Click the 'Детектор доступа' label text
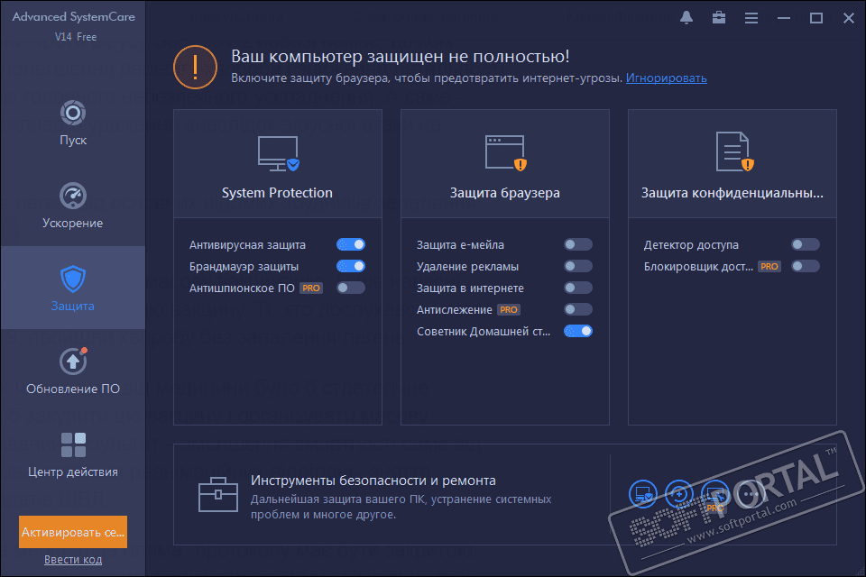Screen dimensions: 866x577 click(691, 244)
